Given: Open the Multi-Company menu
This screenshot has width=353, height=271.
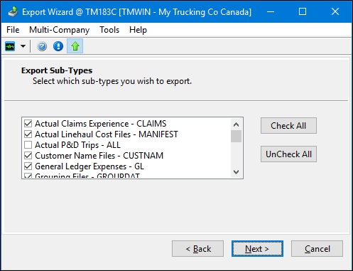Looking at the screenshot, I should [x=59, y=30].
